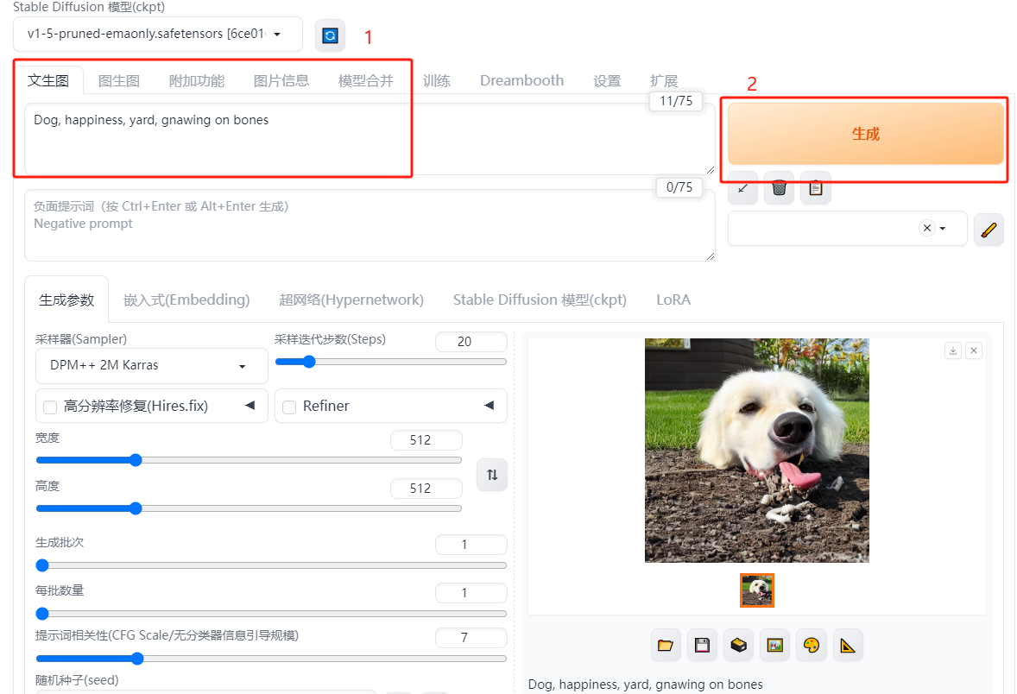Enable the Refiner checkbox
This screenshot has width=1017, height=694.
click(x=289, y=407)
